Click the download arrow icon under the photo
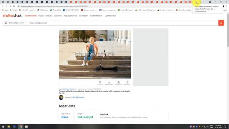229x129 pixels. [x=109, y=82]
